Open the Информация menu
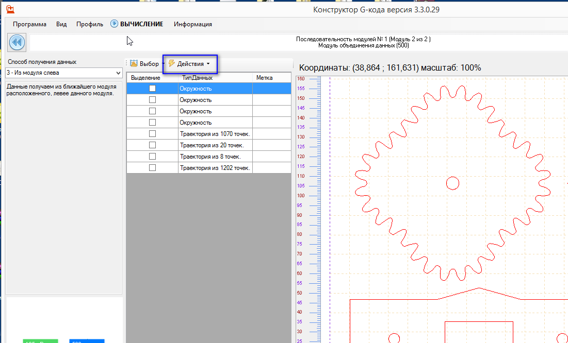This screenshot has width=568, height=343. click(193, 24)
